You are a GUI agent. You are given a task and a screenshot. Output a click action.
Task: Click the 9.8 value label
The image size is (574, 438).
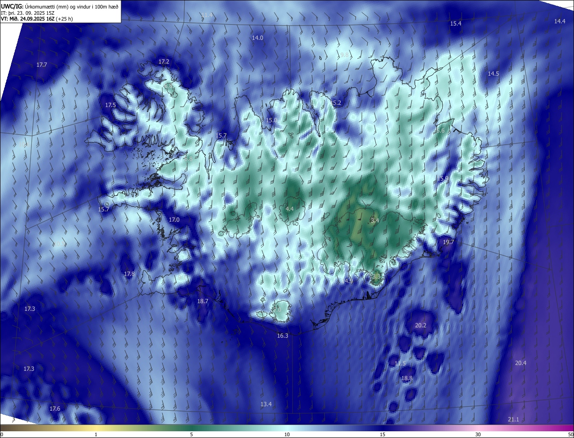tap(344, 55)
